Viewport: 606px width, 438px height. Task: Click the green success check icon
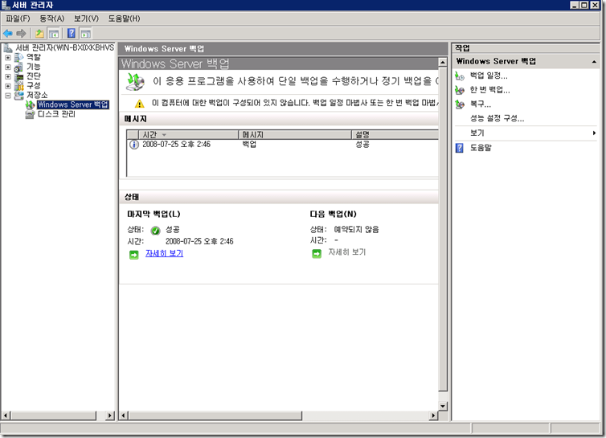tap(155, 231)
